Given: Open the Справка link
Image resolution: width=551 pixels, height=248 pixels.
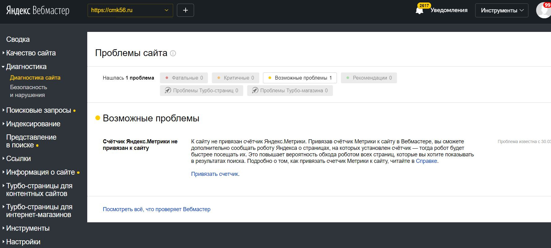Looking at the screenshot, I should 426,161.
